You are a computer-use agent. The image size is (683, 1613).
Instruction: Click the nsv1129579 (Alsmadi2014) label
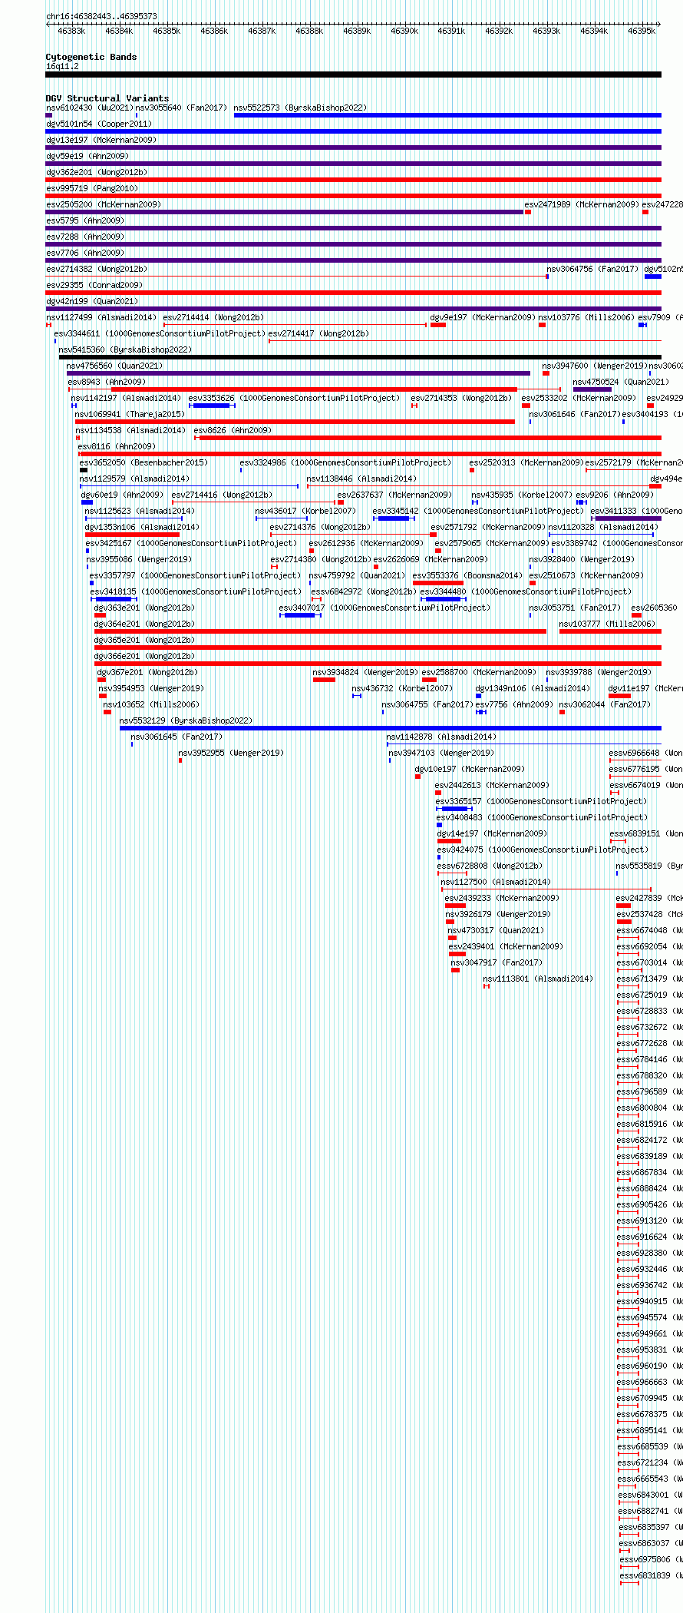click(134, 479)
